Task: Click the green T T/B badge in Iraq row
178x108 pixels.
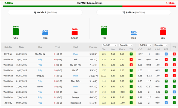Action: click(x=131, y=92)
